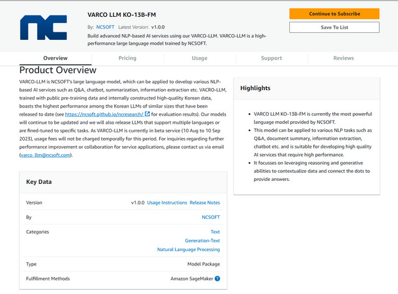This screenshot has width=398, height=294.
Task: Click the By label in Key Data
Action: click(29, 218)
